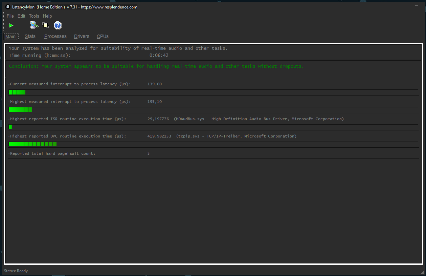
Task: Open the File menu
Action: click(x=10, y=16)
